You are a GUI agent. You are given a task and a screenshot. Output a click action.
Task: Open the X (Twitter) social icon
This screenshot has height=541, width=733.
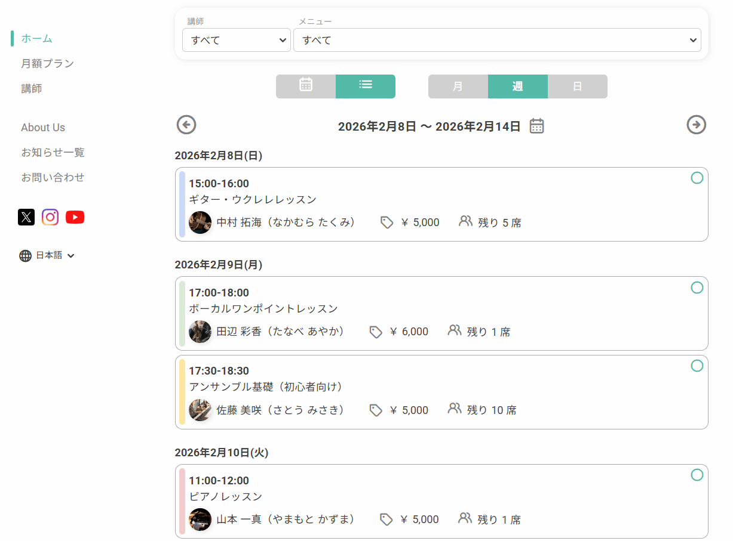click(26, 217)
